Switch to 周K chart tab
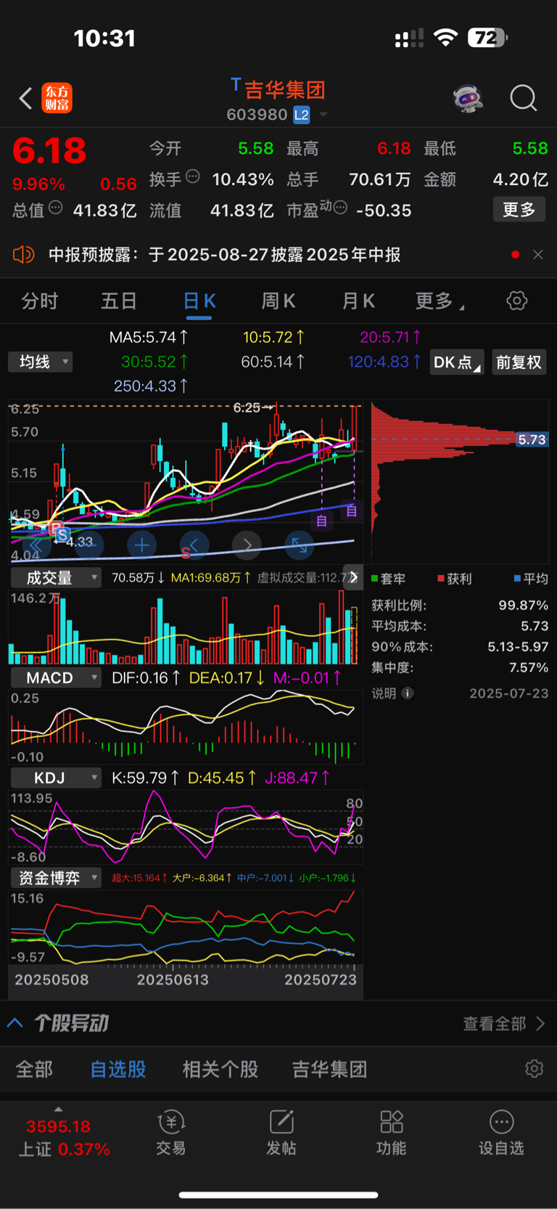The width and height of the screenshot is (557, 1209). tap(278, 301)
